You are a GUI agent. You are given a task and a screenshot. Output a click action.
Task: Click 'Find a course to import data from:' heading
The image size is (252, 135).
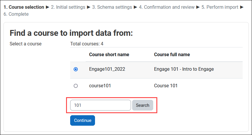(71, 33)
